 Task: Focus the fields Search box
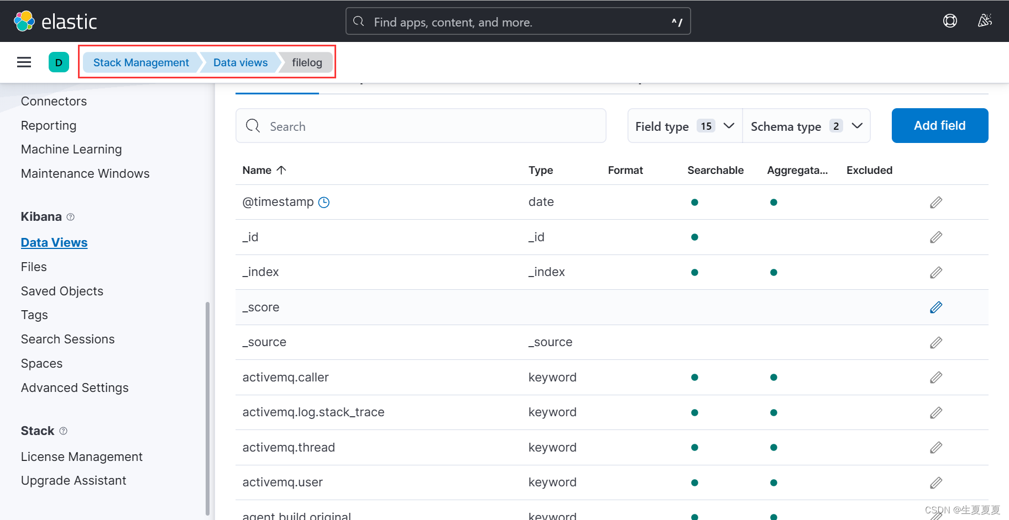pyautogui.click(x=421, y=126)
